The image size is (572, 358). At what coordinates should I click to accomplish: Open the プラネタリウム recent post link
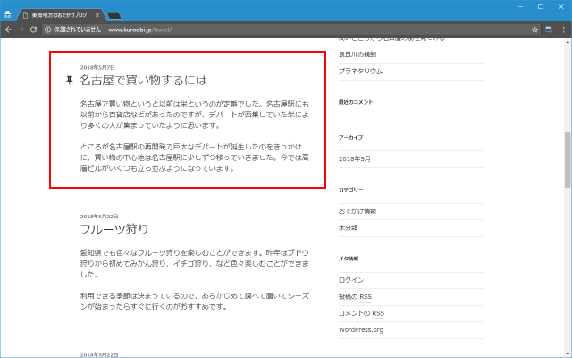(x=360, y=71)
